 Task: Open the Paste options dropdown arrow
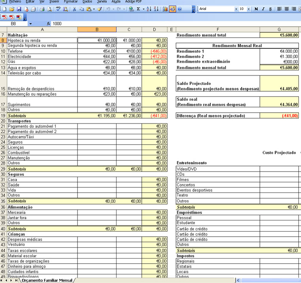[94, 9]
